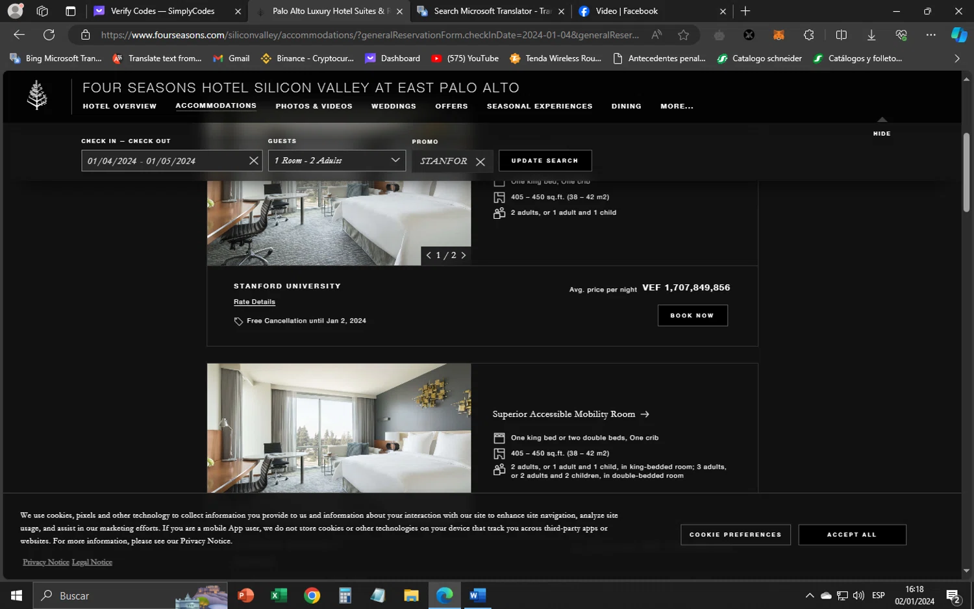
Task: Expand the 1 Room - 2 Adults dropdown
Action: tap(337, 160)
